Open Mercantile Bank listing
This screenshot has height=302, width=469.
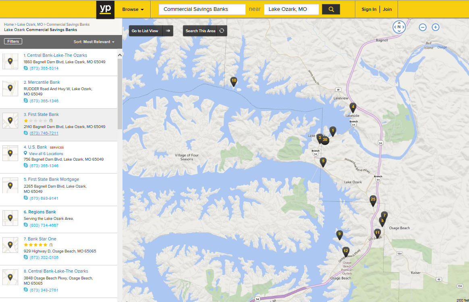[42, 82]
